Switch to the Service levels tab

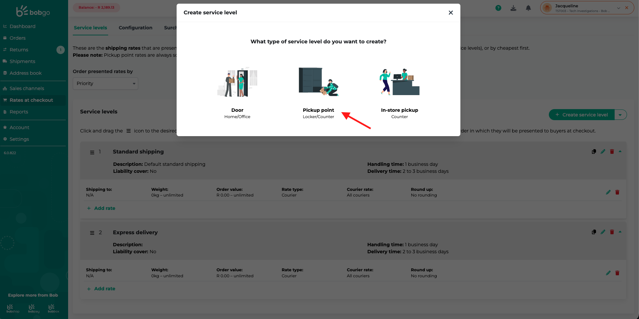(x=90, y=28)
